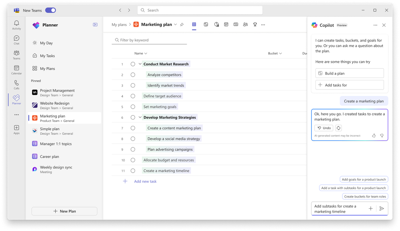Mark Set marketing goals complete

coord(133,107)
